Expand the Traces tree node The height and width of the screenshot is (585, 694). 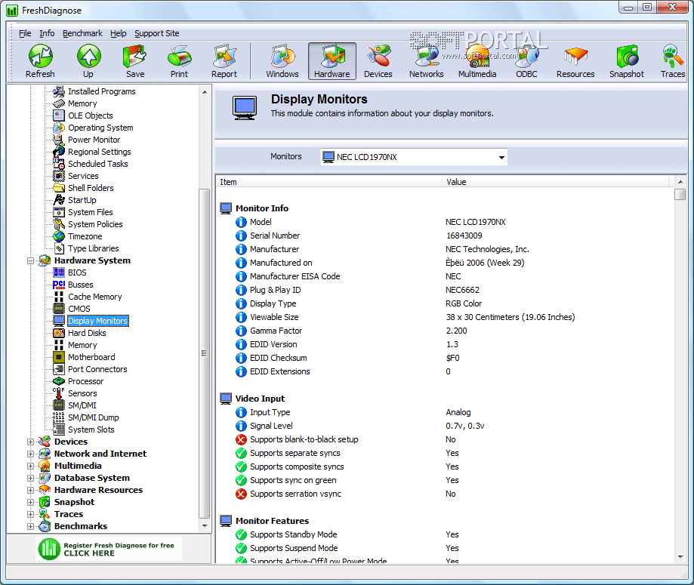(30, 514)
